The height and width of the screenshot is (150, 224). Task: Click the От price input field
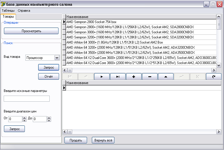tap(15, 119)
